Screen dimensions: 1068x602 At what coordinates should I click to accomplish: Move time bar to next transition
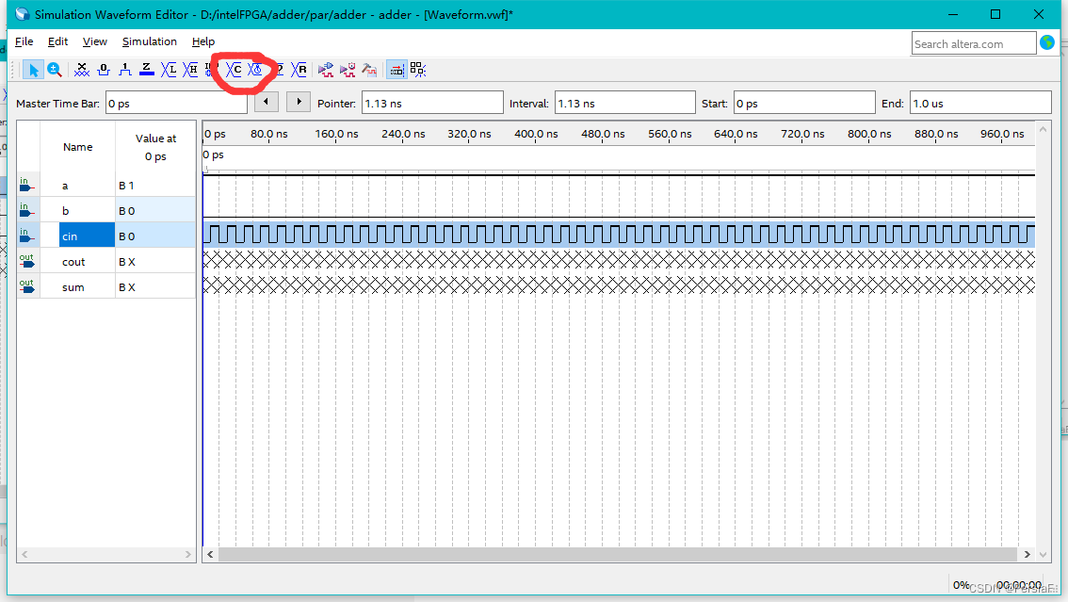(299, 102)
